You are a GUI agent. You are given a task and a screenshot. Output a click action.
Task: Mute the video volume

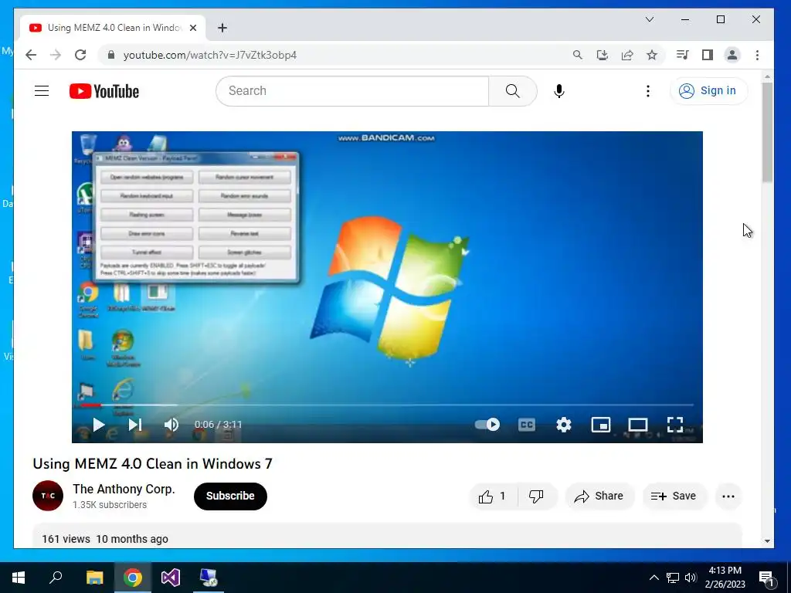click(x=171, y=425)
